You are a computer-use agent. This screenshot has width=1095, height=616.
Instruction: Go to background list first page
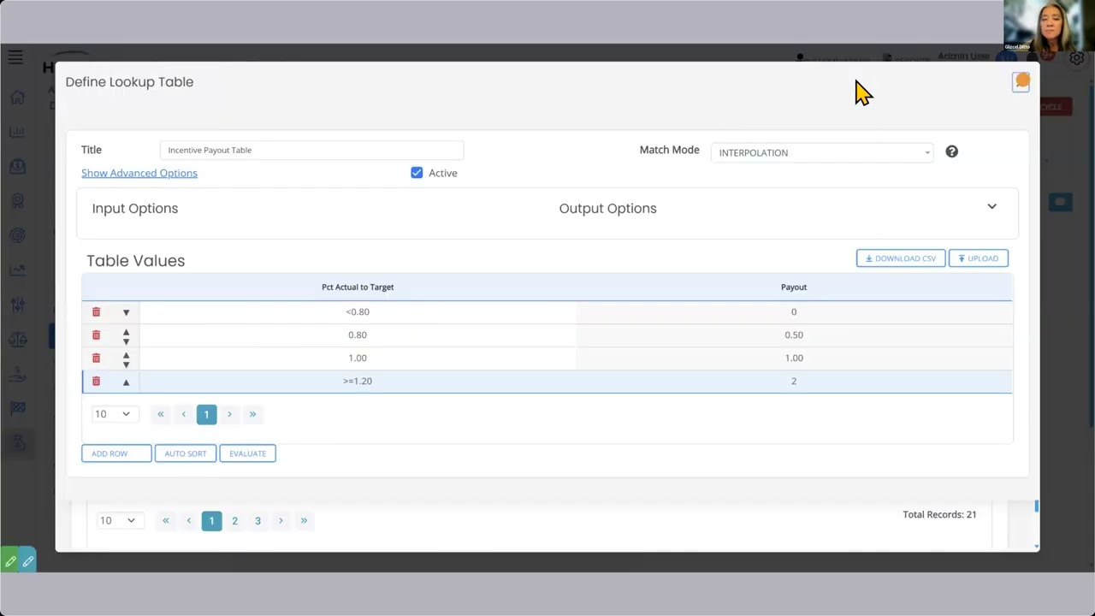(x=166, y=520)
